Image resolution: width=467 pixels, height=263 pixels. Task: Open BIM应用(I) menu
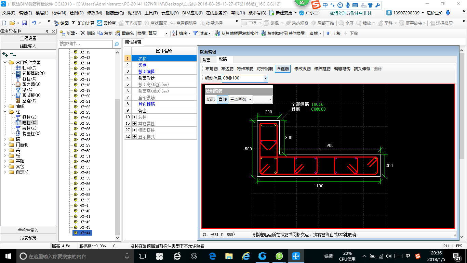click(192, 13)
